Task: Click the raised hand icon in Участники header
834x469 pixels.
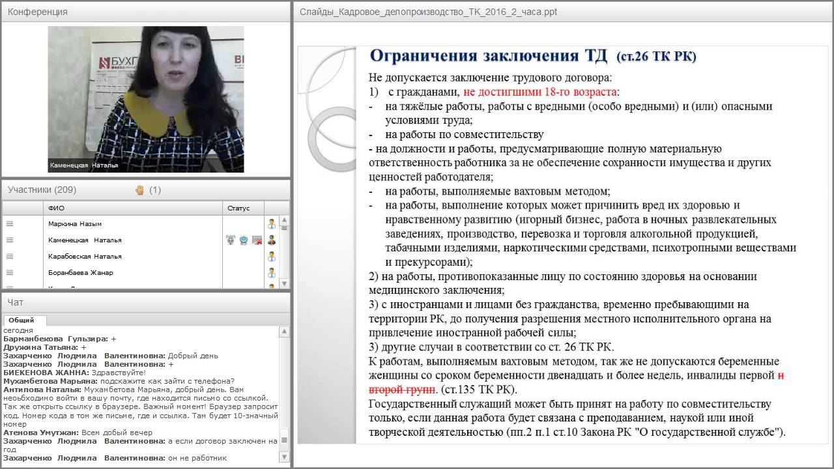Action: 139,190
